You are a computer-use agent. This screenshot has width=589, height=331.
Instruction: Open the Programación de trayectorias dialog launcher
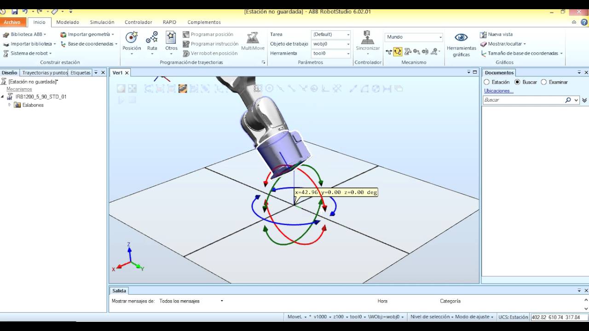point(264,63)
